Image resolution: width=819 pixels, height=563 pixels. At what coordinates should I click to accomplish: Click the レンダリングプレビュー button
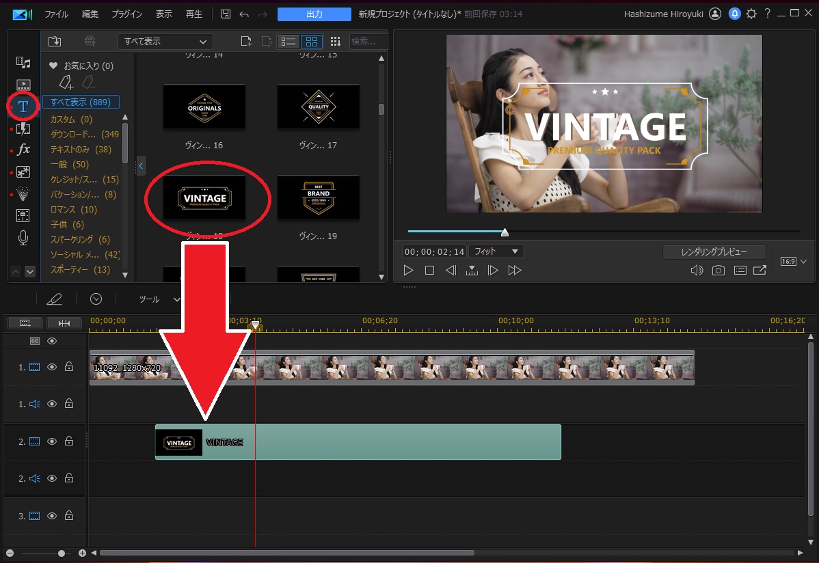tap(714, 252)
